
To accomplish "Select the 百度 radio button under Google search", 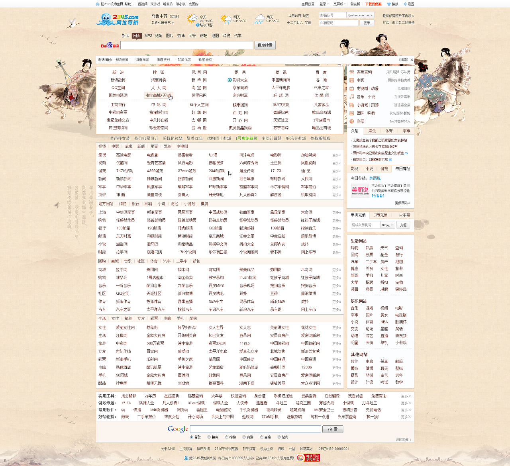I will (x=261, y=437).
